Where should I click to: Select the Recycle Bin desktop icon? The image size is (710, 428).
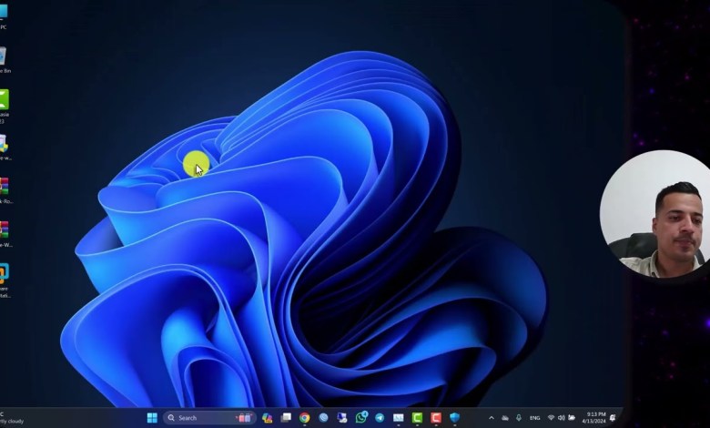point(4,60)
